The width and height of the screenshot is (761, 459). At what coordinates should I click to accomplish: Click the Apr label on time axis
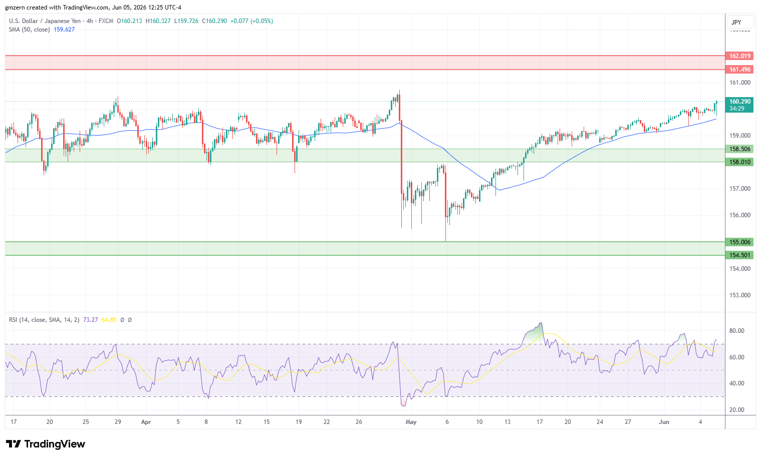pos(146,422)
